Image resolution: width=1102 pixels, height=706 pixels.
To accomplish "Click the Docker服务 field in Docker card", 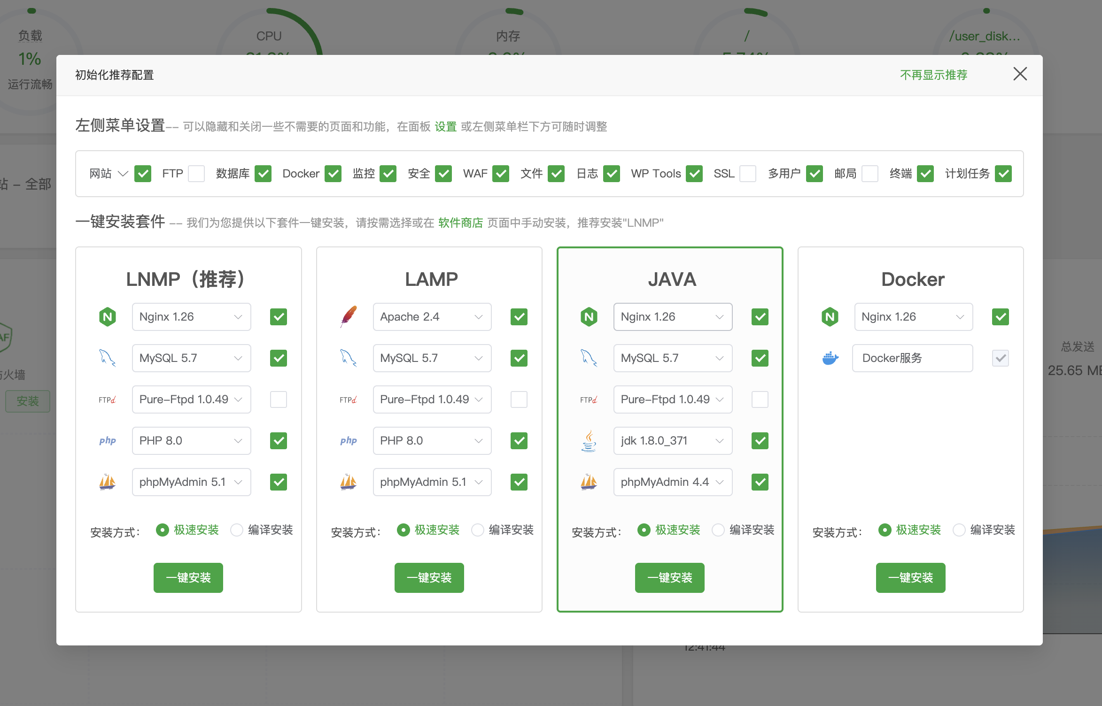I will click(913, 358).
